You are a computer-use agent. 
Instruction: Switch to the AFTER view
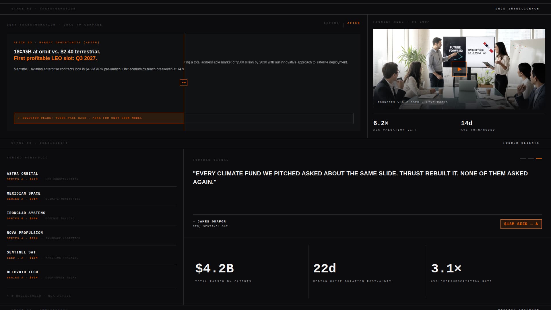pos(354,23)
